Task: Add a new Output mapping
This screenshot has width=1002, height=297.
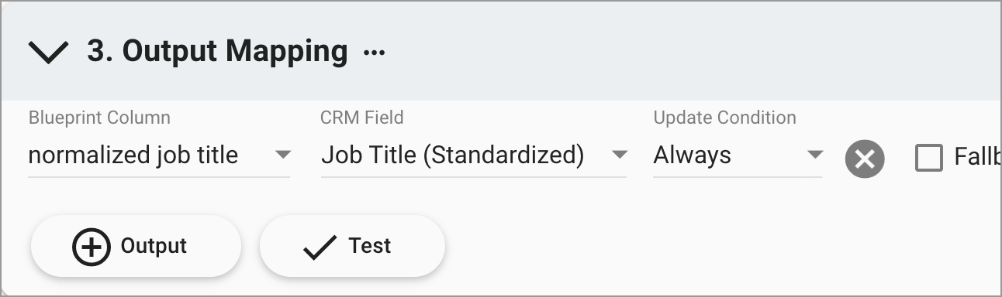Action: click(x=136, y=246)
